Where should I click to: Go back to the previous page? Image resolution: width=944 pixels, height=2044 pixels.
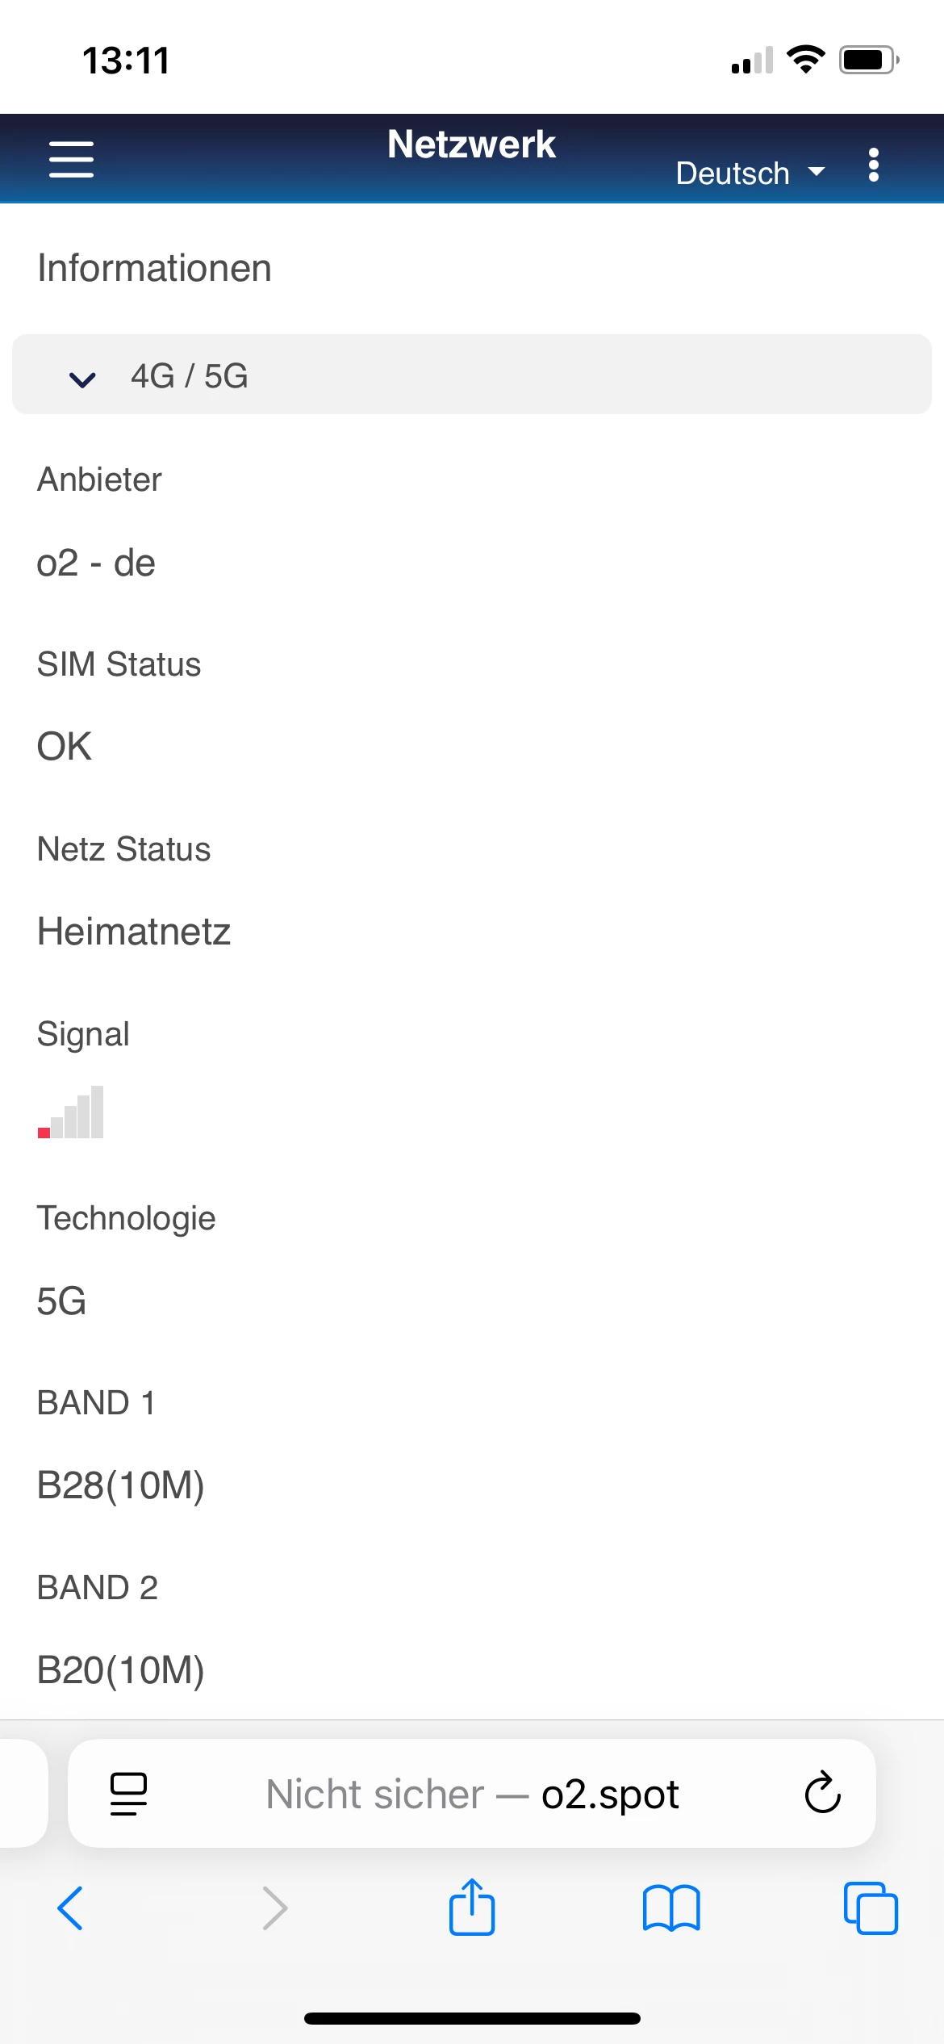point(70,1908)
